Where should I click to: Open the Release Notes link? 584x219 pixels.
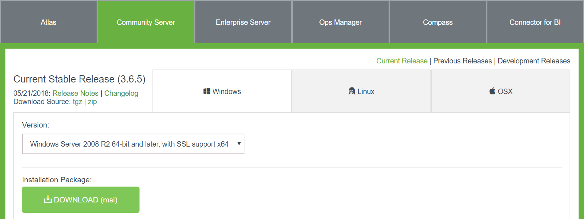tap(75, 93)
